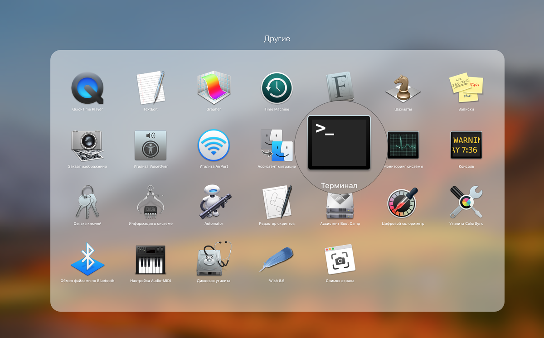Open QuickTime Player app
544x338 pixels.
87,88
